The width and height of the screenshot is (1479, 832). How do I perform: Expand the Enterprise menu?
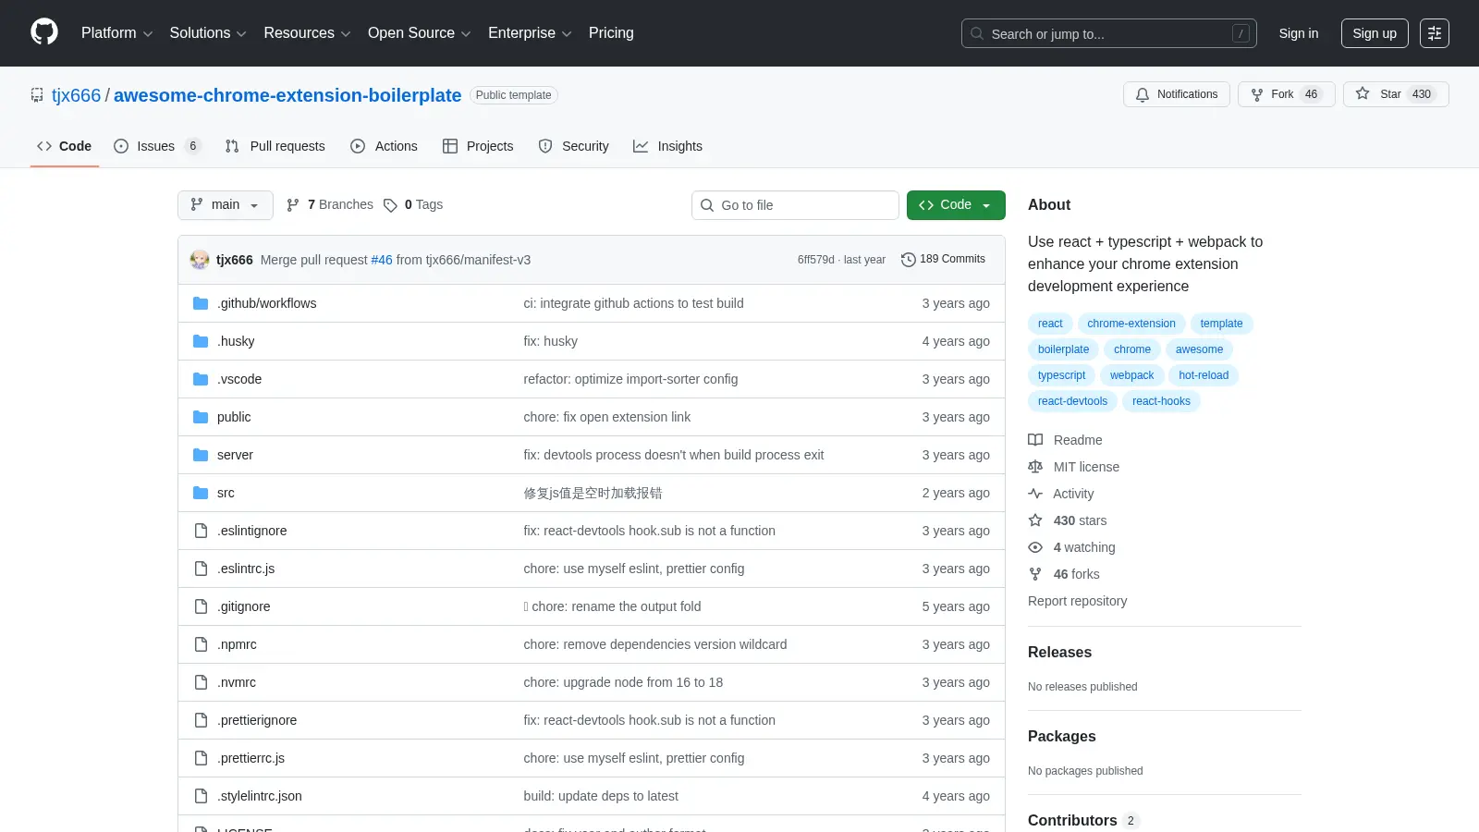coord(530,33)
